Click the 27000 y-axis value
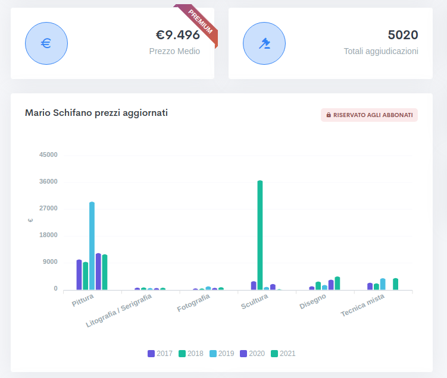Image resolution: width=447 pixels, height=378 pixels. coord(48,209)
